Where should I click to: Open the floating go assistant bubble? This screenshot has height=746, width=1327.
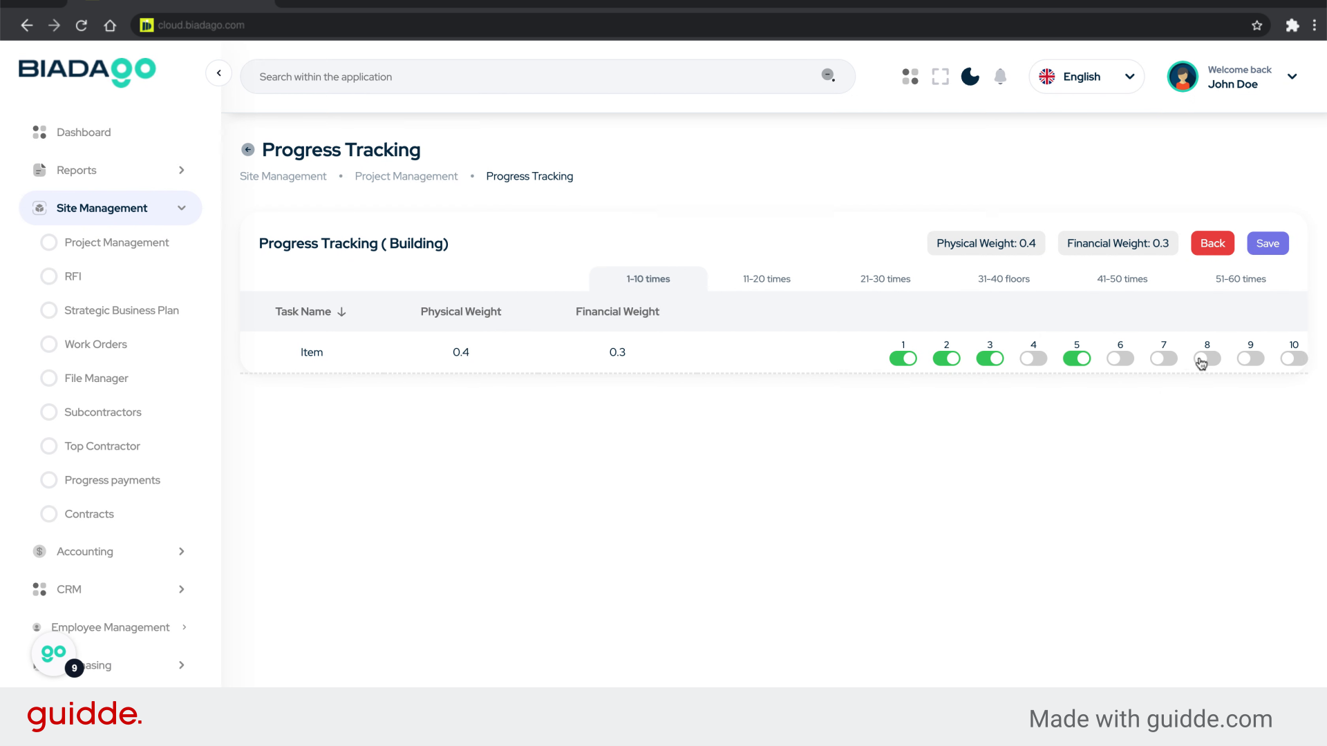point(54,653)
